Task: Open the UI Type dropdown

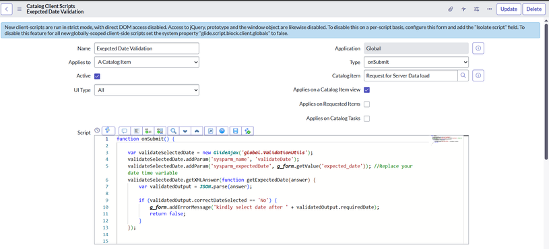Action: click(147, 90)
